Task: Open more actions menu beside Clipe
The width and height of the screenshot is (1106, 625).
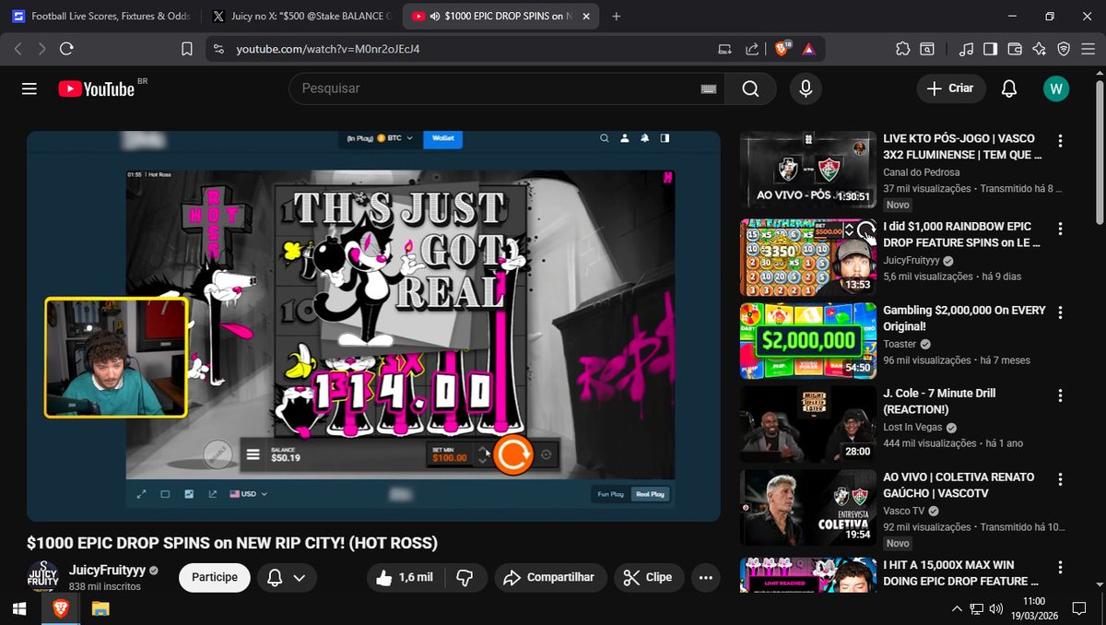Action: (706, 577)
